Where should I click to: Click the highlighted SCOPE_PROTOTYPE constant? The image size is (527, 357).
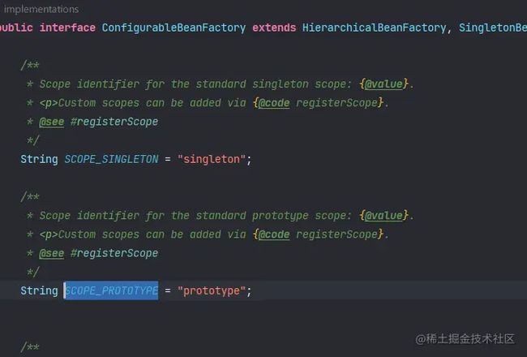click(111, 290)
